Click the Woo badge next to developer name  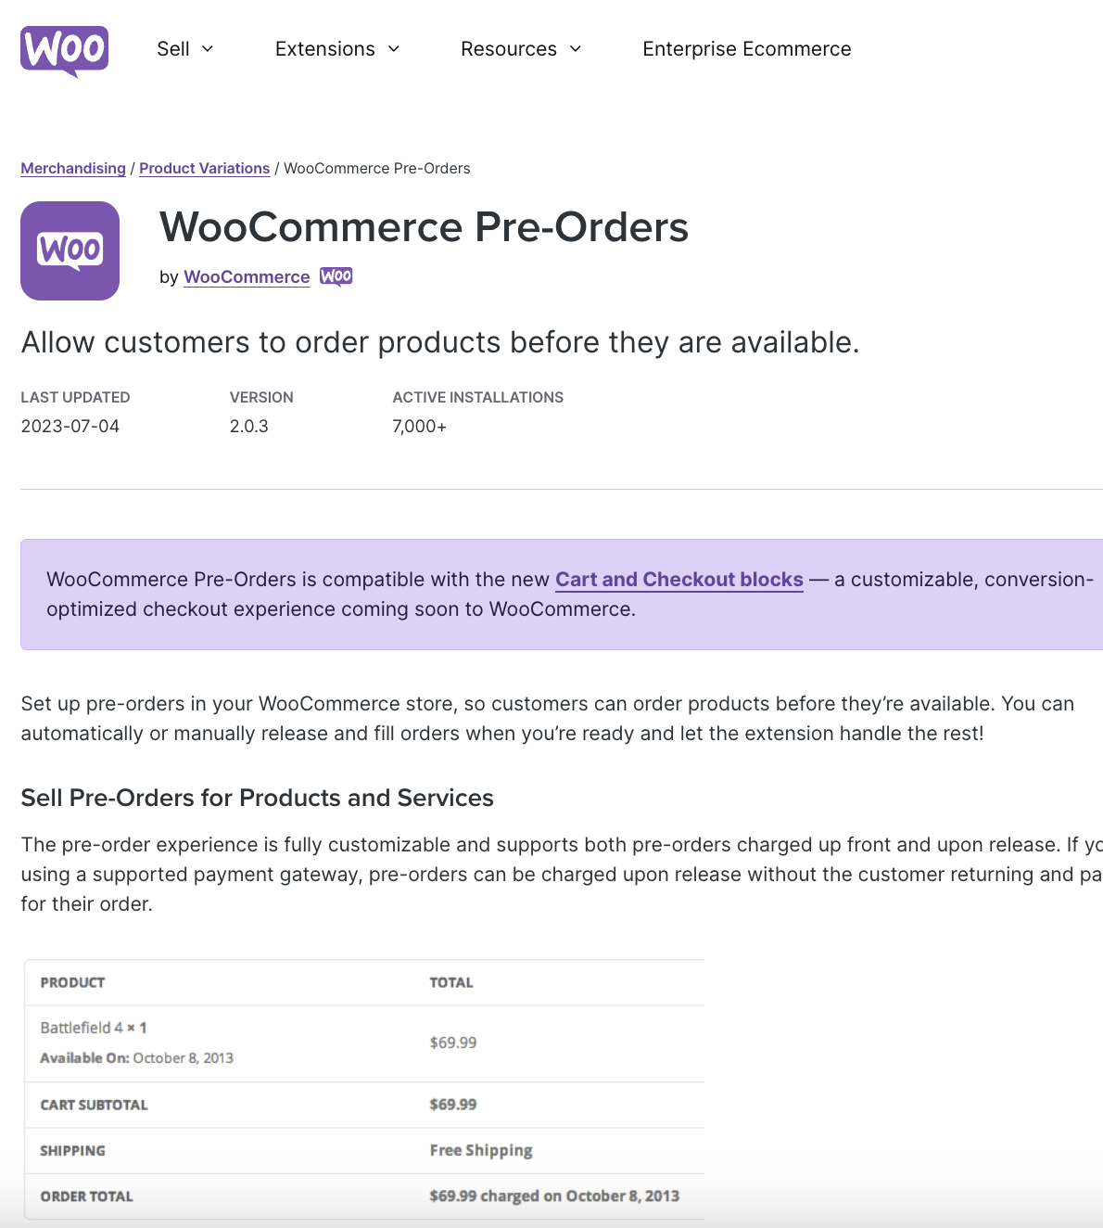tap(336, 275)
